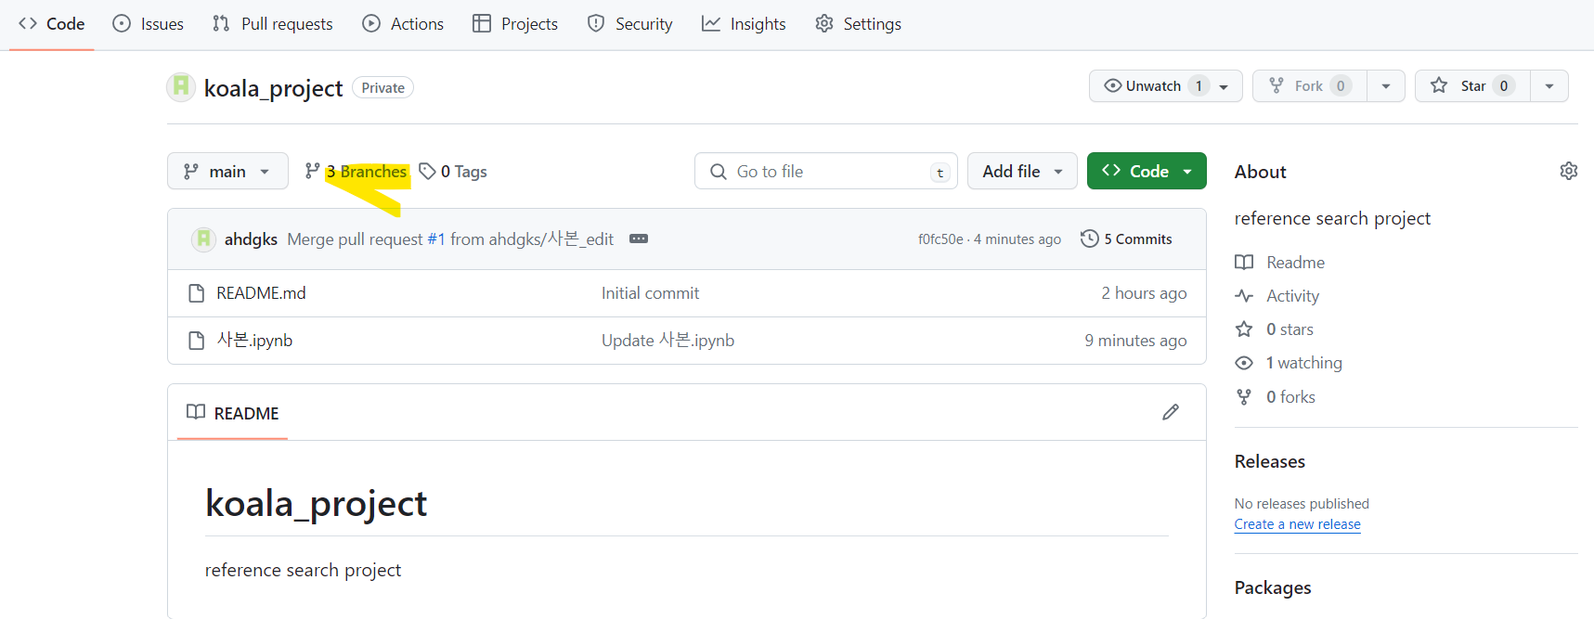Open the koala_project repository title link
Image resolution: width=1594 pixels, height=619 pixels.
pyautogui.click(x=273, y=88)
